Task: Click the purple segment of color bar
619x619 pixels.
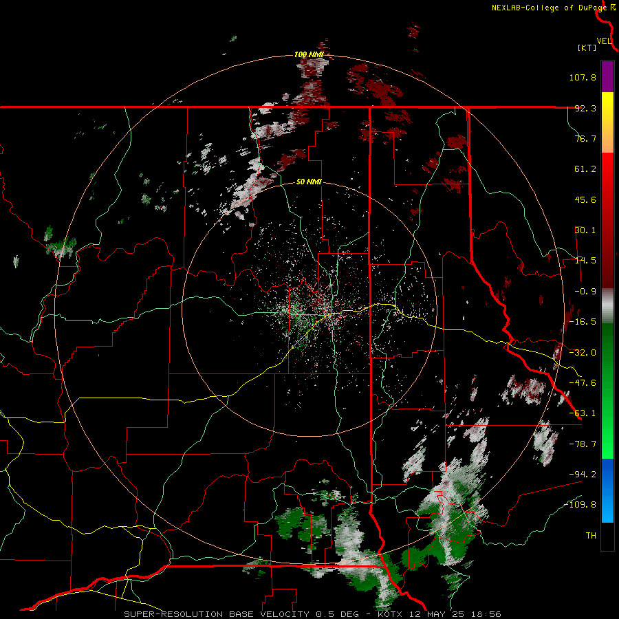Action: tap(607, 76)
